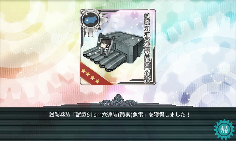
Task: Click the third gold star on the ribbon
Action: pos(92,78)
